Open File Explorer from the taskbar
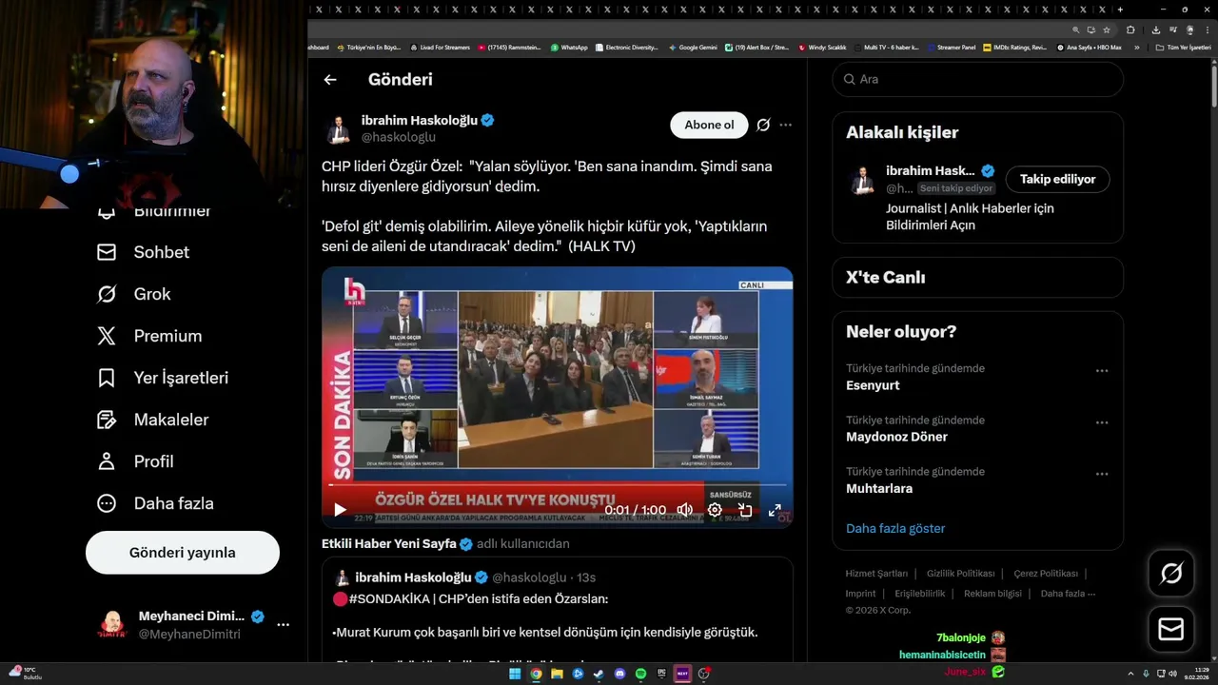Viewport: 1218px width, 685px height. point(557,674)
